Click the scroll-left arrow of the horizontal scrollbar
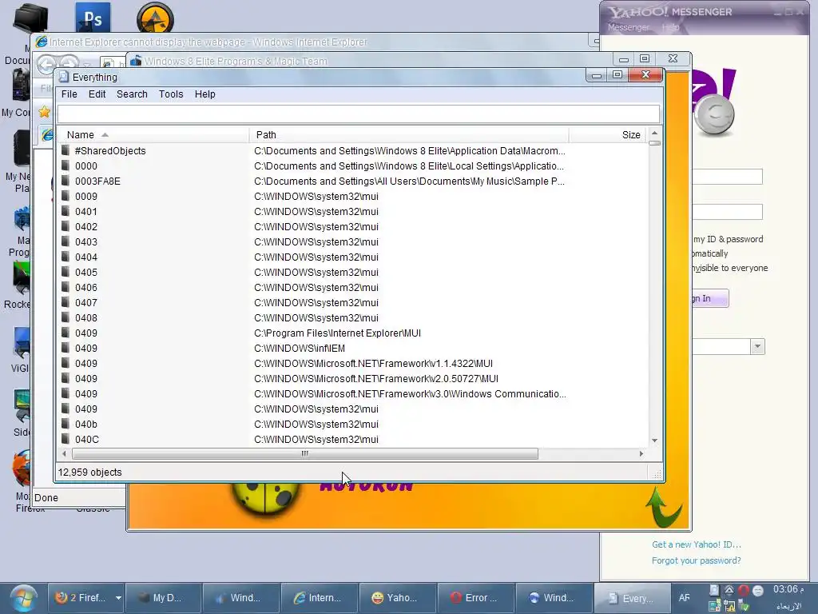The image size is (818, 614). click(64, 454)
